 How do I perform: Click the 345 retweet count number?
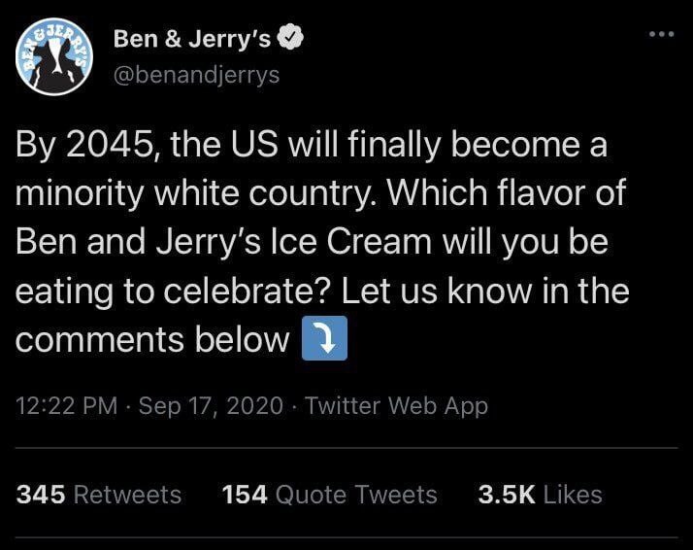click(x=42, y=495)
